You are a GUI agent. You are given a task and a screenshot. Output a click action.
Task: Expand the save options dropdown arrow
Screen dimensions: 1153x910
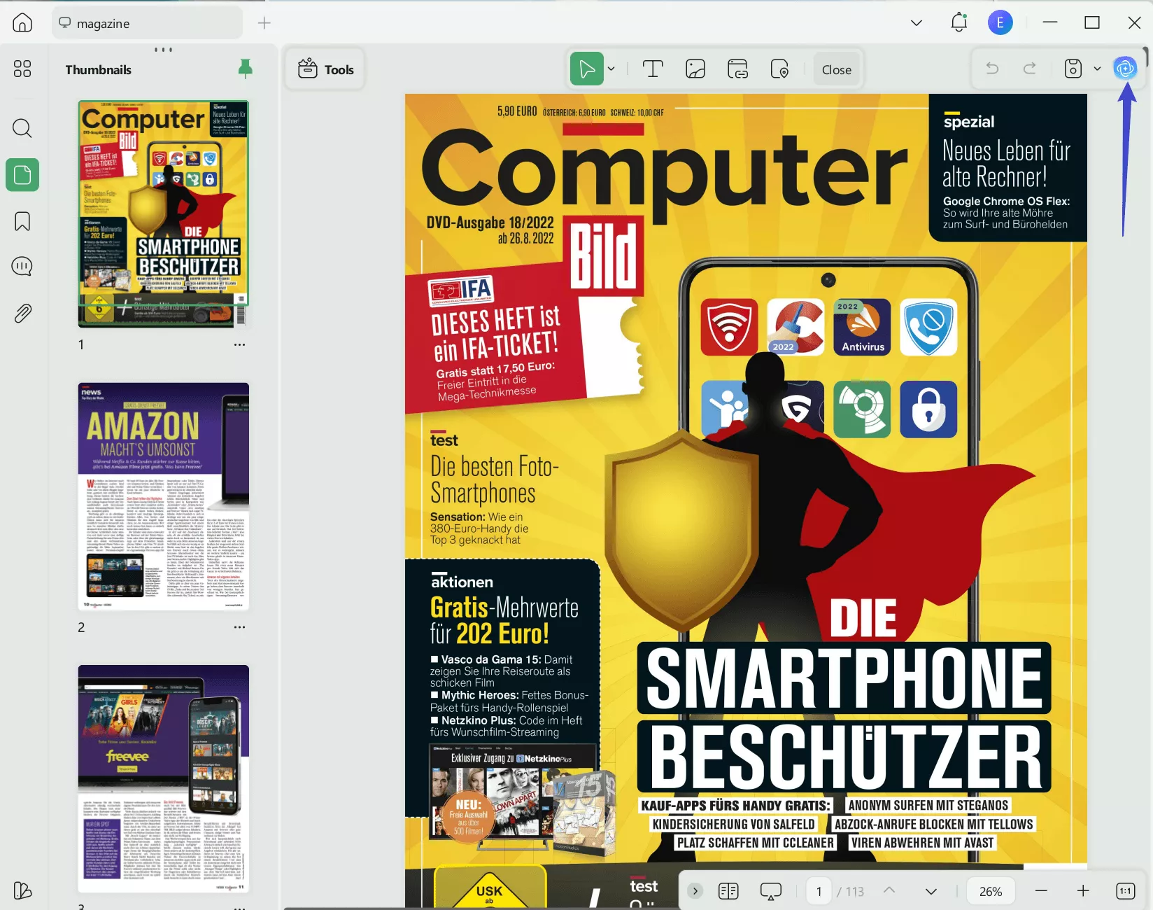point(1097,69)
